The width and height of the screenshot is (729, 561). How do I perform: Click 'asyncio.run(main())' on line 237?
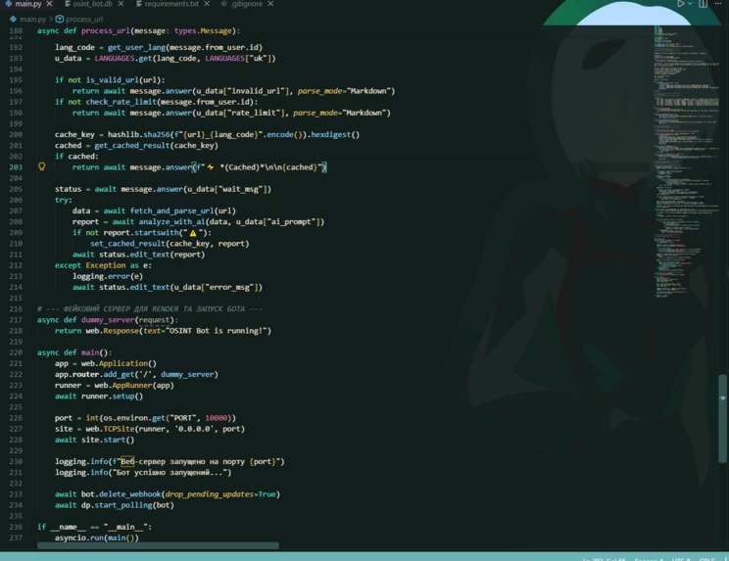point(97,538)
